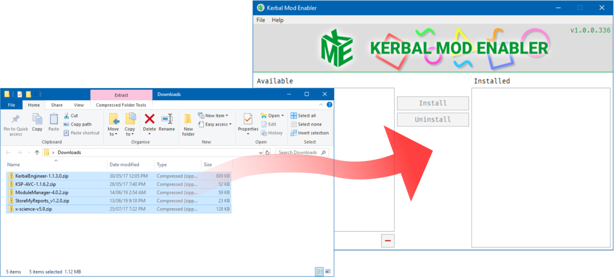Switch to the Home ribbon tab
The height and width of the screenshot is (277, 614).
point(34,105)
